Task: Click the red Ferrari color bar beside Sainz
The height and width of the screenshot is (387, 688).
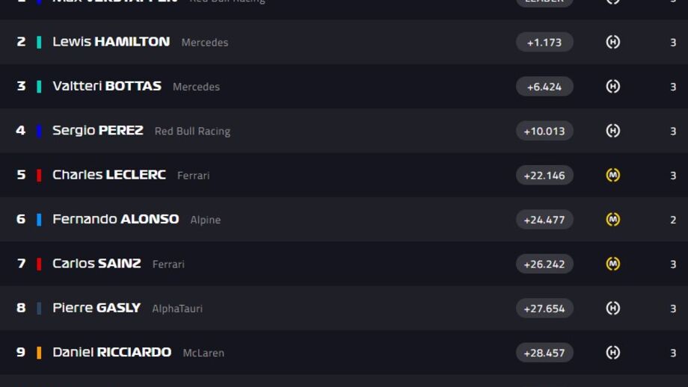Action: 39,264
